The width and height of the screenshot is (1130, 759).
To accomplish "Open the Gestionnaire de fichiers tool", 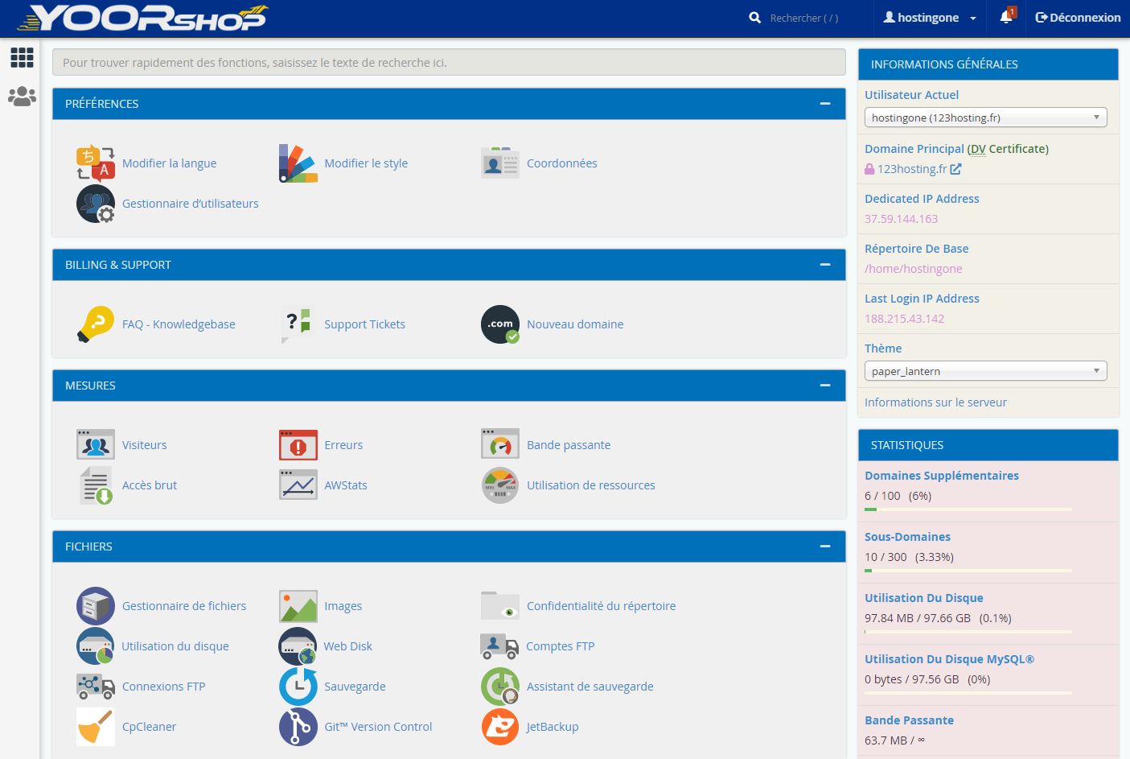I will coord(184,605).
